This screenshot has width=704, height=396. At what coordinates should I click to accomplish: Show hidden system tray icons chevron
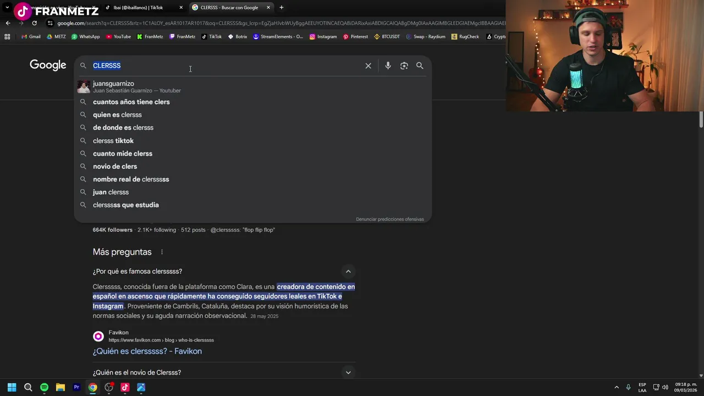(617, 387)
